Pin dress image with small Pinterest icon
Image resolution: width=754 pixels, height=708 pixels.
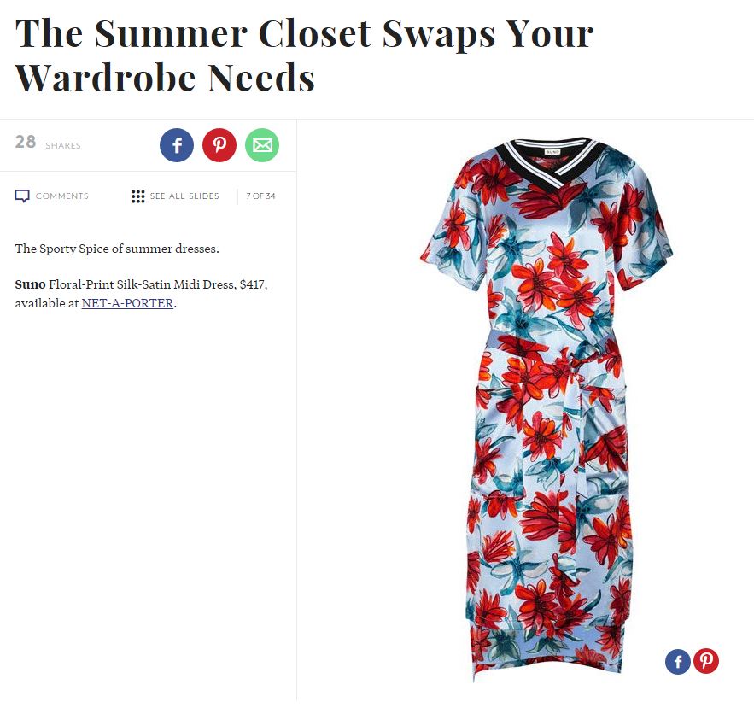[x=706, y=661]
